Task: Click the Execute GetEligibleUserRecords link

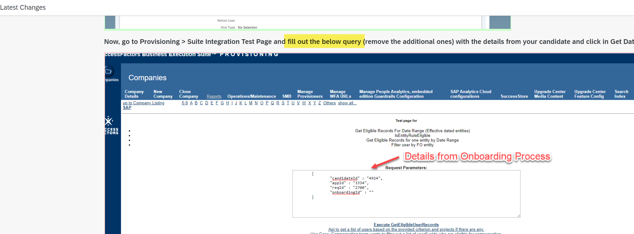Action: (406, 225)
